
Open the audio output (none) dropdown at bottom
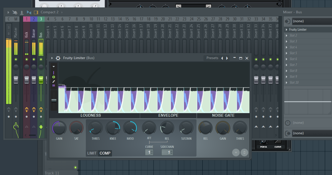pyautogui.click(x=312, y=133)
